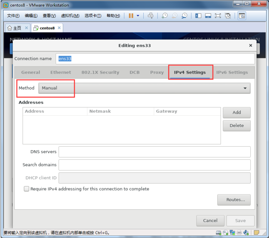
Task: Open the snapshot manager icon
Action: pyautogui.click(x=185, y=16)
